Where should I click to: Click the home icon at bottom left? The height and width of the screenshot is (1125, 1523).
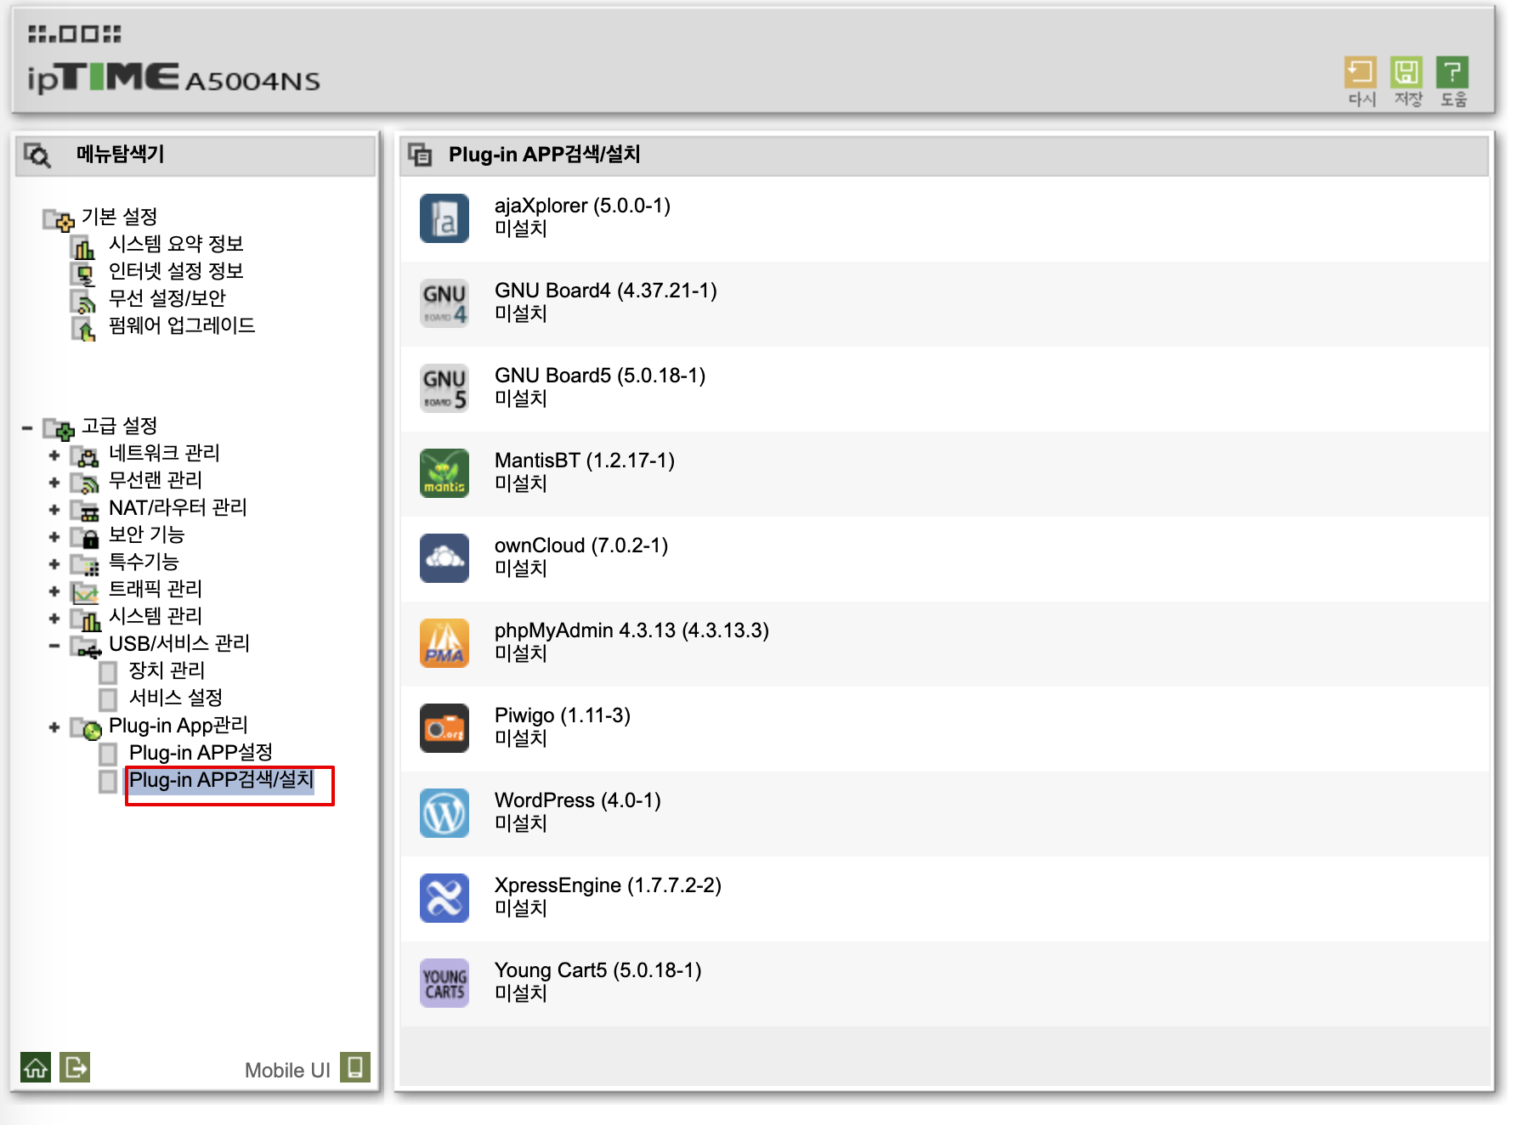coord(36,1067)
